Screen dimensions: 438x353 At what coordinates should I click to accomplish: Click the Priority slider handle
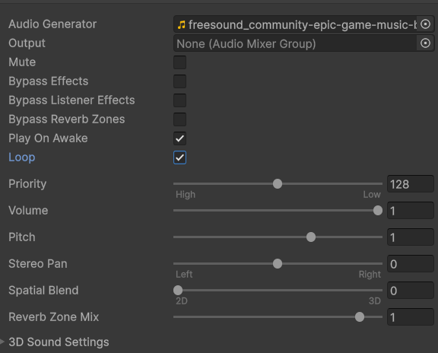278,184
